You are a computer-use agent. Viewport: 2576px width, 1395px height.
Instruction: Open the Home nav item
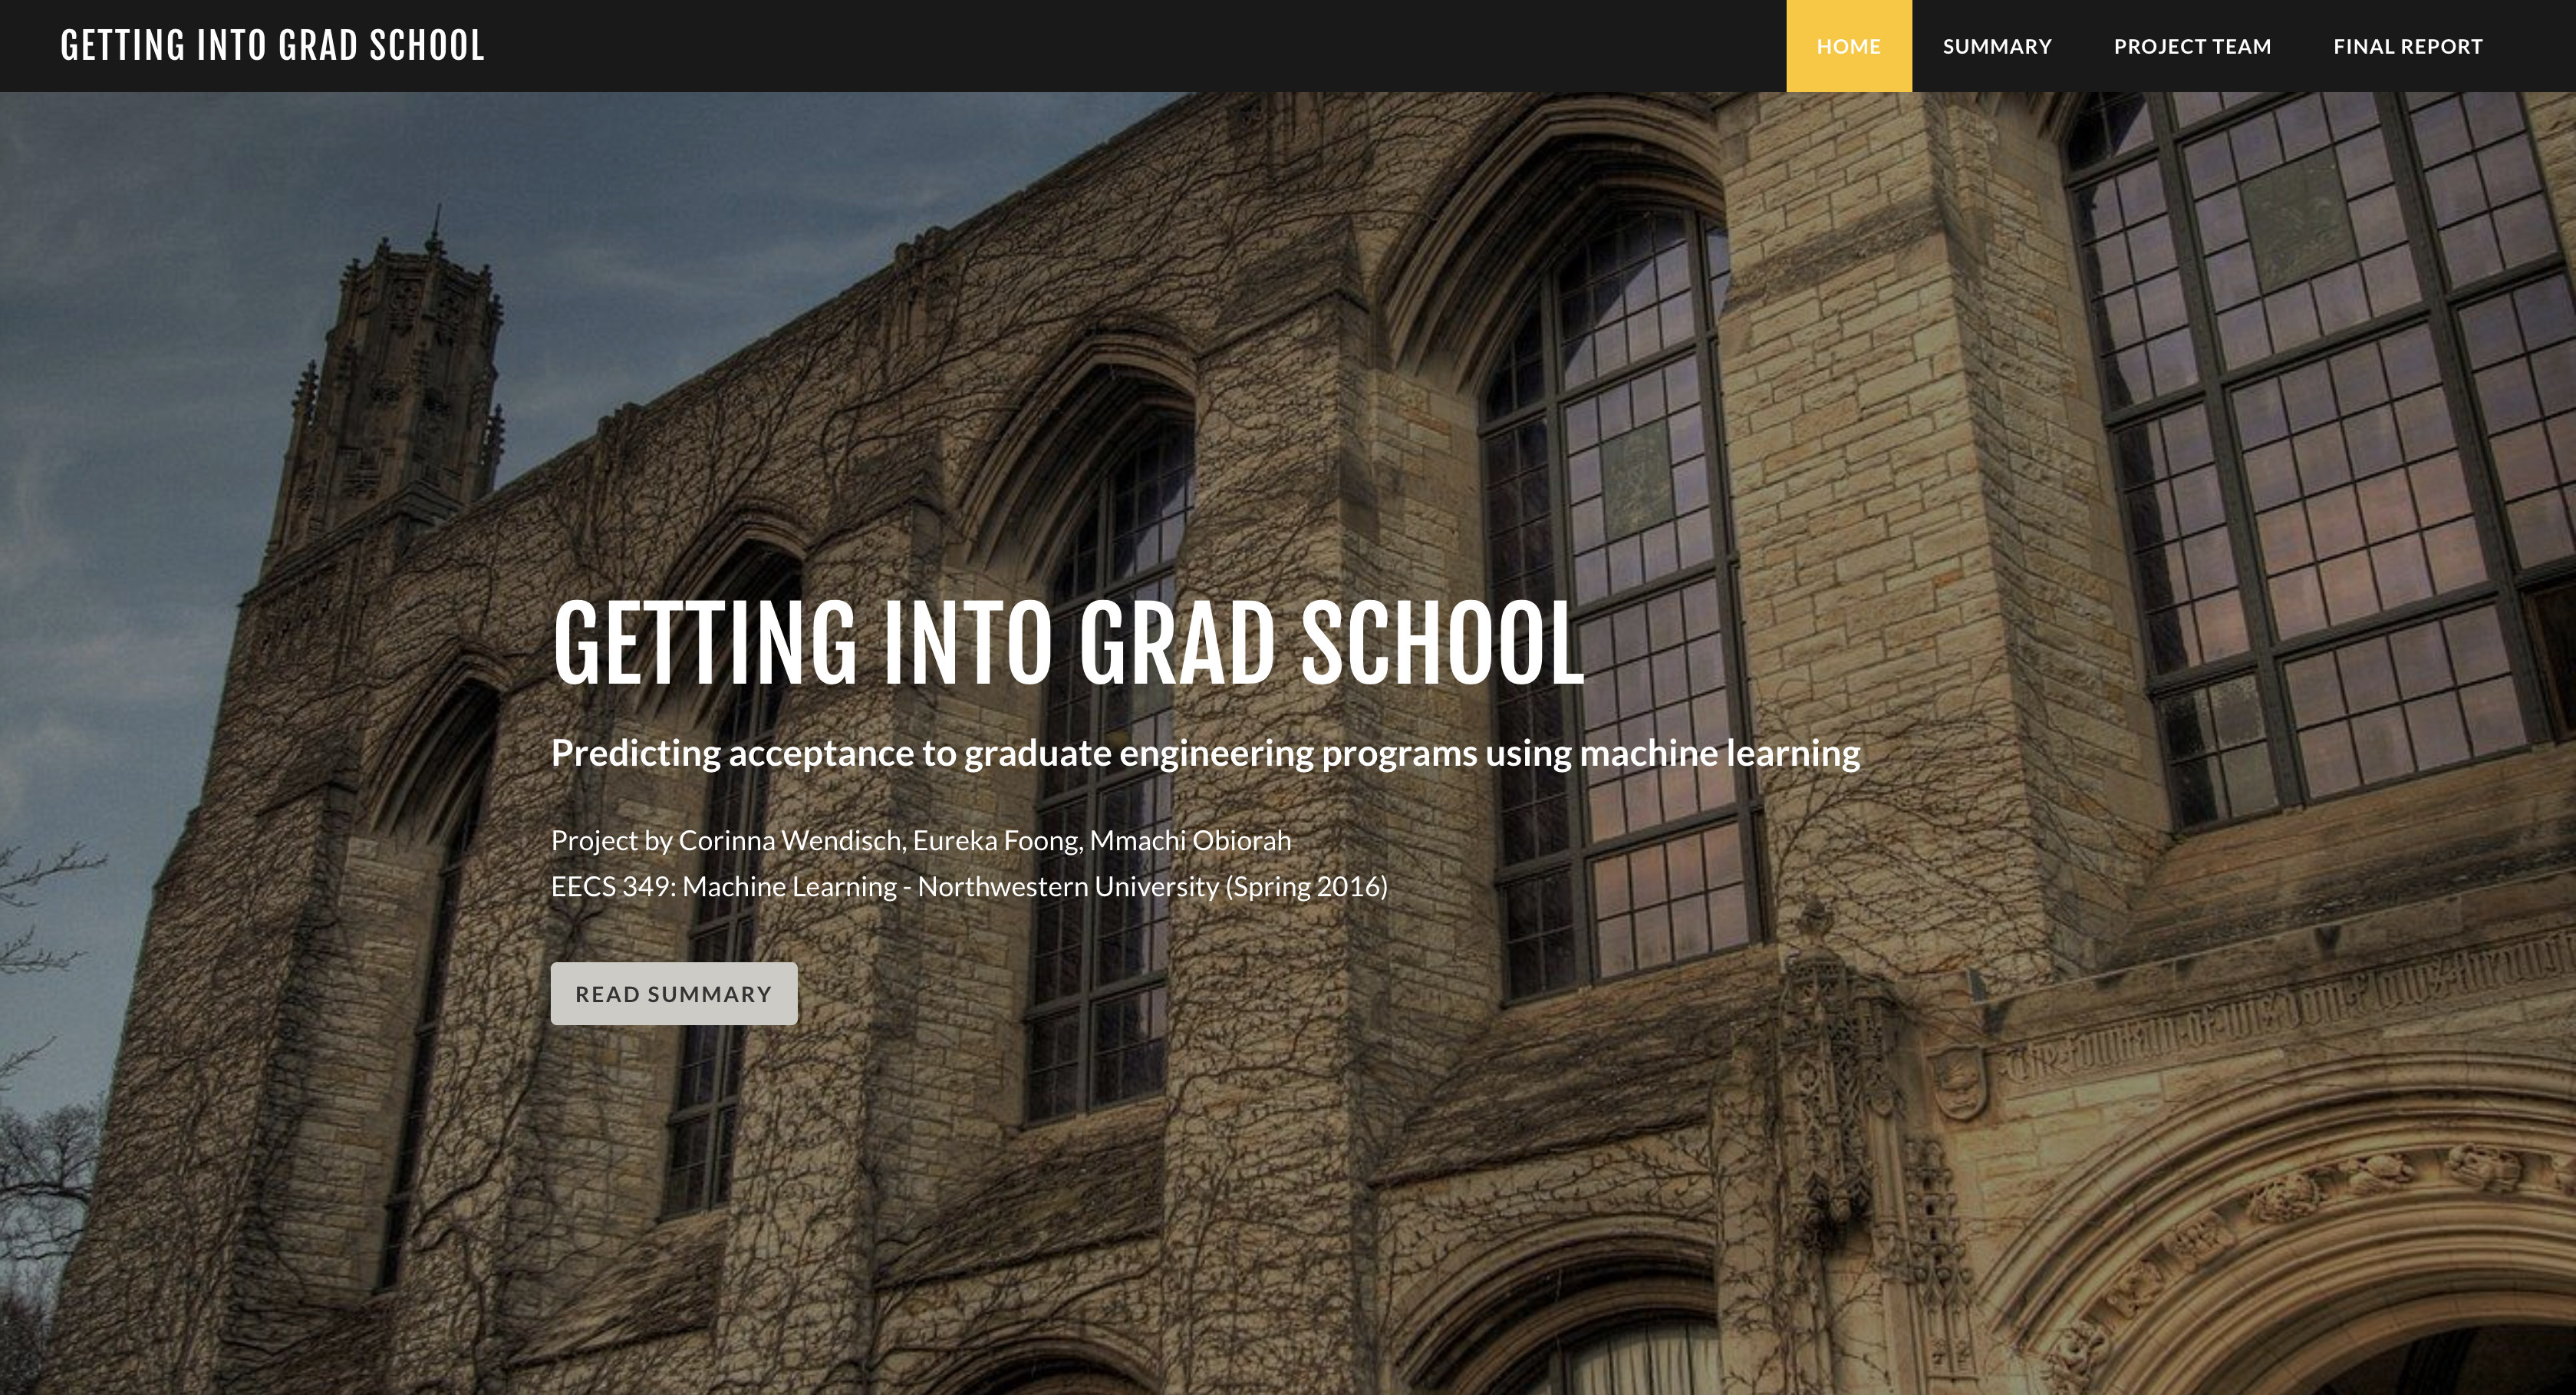click(1848, 46)
